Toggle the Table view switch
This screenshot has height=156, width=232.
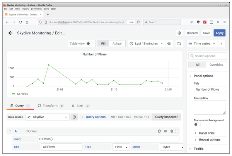(90, 44)
